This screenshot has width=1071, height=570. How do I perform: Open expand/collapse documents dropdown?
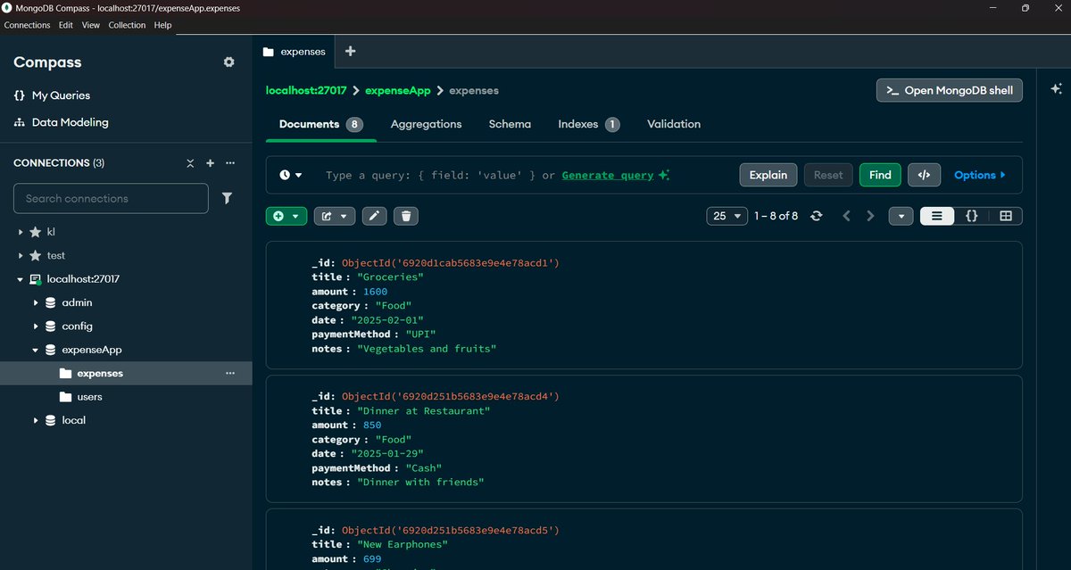pos(901,216)
